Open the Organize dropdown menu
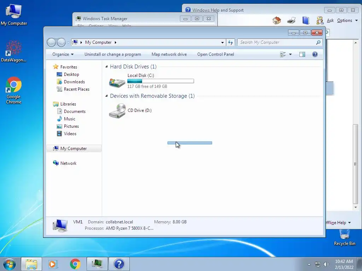 (x=63, y=54)
